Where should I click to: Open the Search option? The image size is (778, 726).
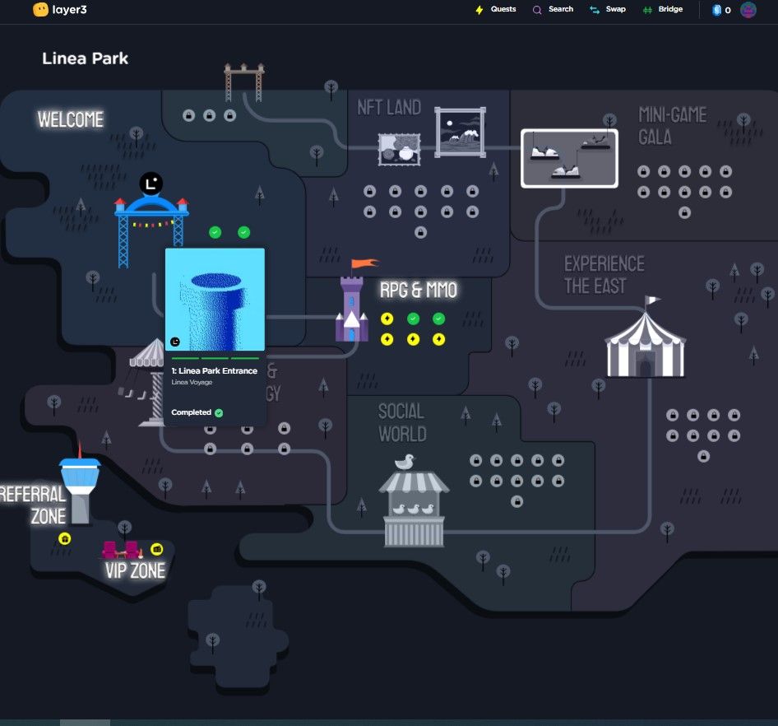[x=553, y=9]
